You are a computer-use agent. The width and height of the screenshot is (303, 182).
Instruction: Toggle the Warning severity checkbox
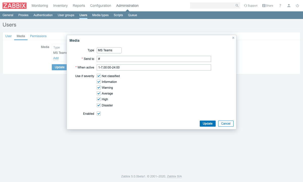tap(99, 87)
